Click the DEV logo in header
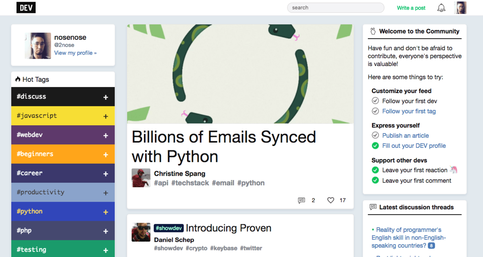 pos(26,7)
